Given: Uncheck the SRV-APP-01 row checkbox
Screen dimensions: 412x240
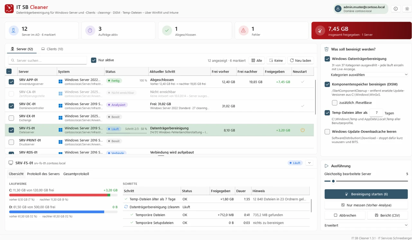Looking at the screenshot, I should [11, 82].
